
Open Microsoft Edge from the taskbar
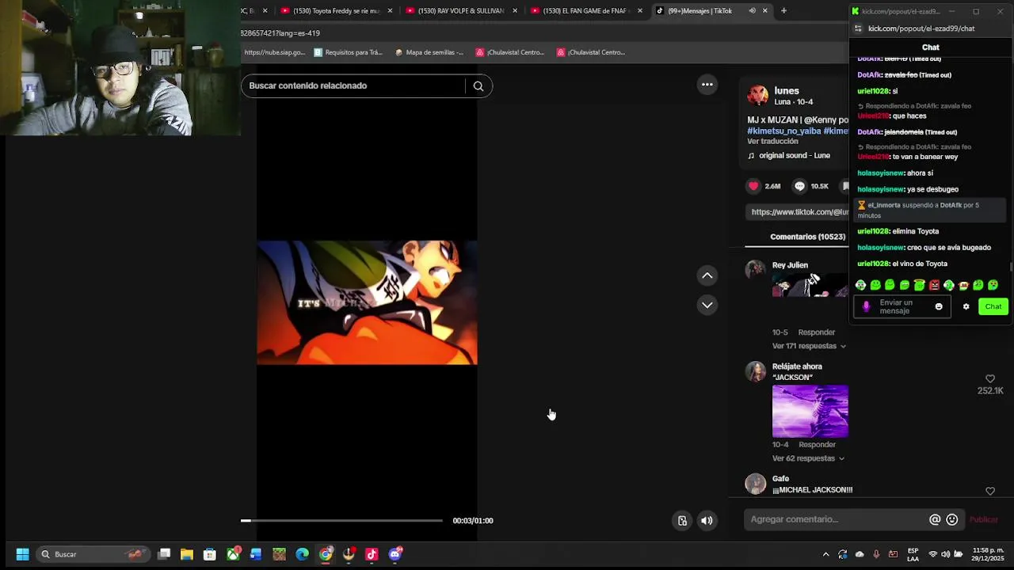[303, 554]
